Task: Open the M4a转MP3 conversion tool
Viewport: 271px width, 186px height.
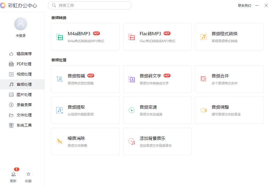Action: tap(85, 37)
